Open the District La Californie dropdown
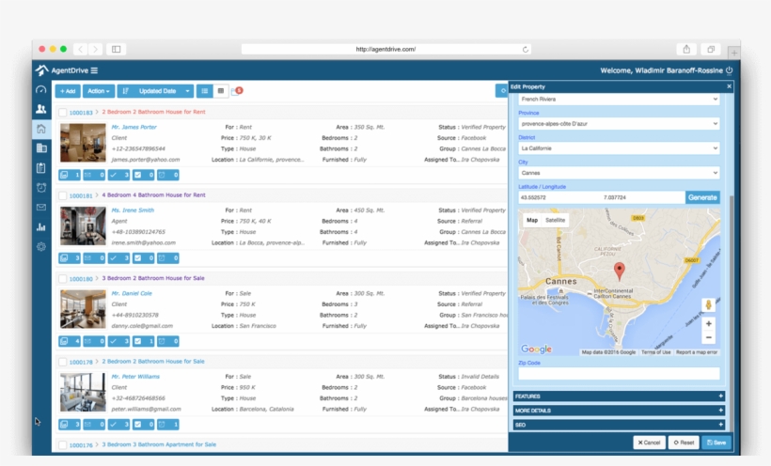Image resolution: width=771 pixels, height=466 pixels. click(x=619, y=148)
